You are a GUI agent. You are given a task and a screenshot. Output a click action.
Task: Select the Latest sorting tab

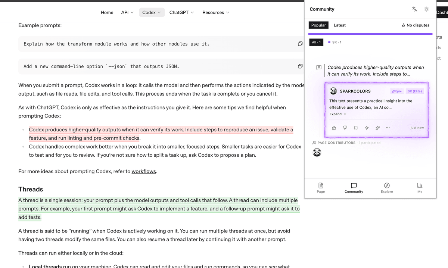tap(340, 25)
